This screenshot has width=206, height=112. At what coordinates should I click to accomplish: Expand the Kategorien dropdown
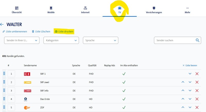click(61, 40)
